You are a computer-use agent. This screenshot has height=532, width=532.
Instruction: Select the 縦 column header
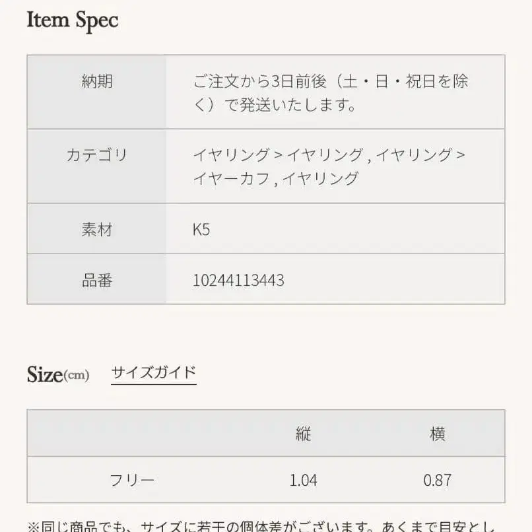[303, 434]
